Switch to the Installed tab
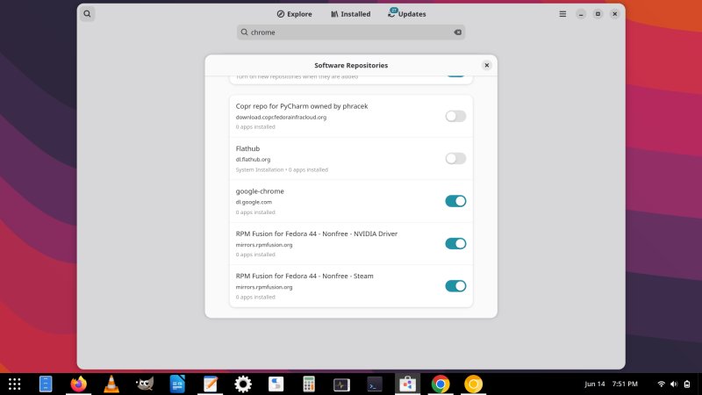Screen dimensions: 702x395 pos(350,14)
